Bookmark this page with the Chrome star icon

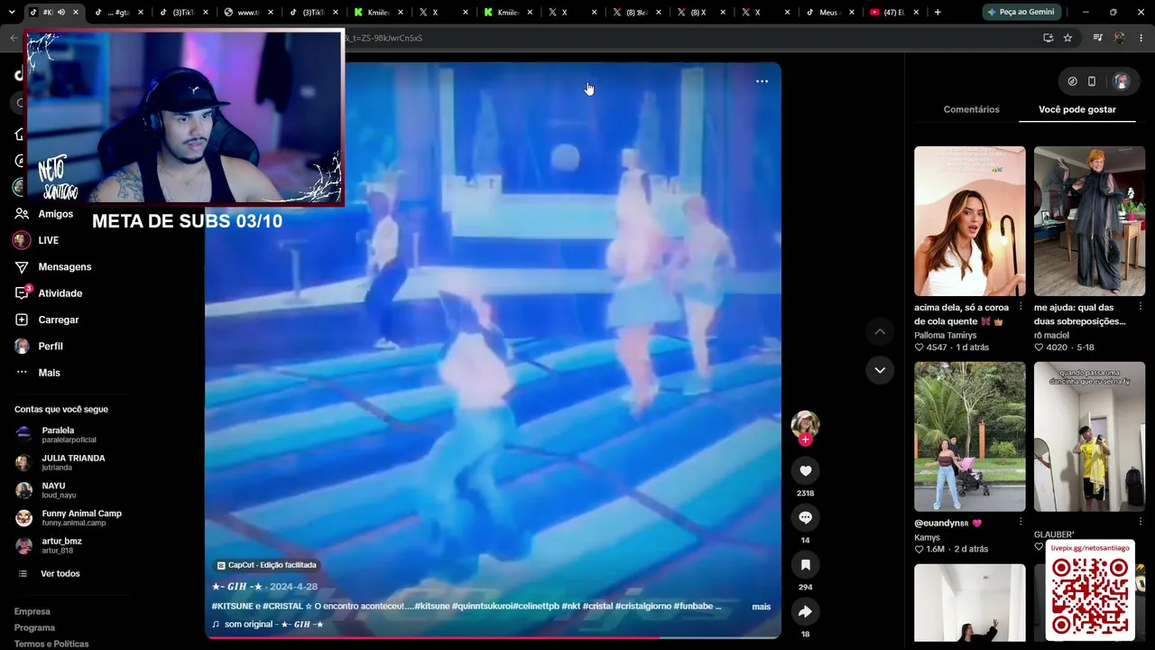click(x=1067, y=38)
